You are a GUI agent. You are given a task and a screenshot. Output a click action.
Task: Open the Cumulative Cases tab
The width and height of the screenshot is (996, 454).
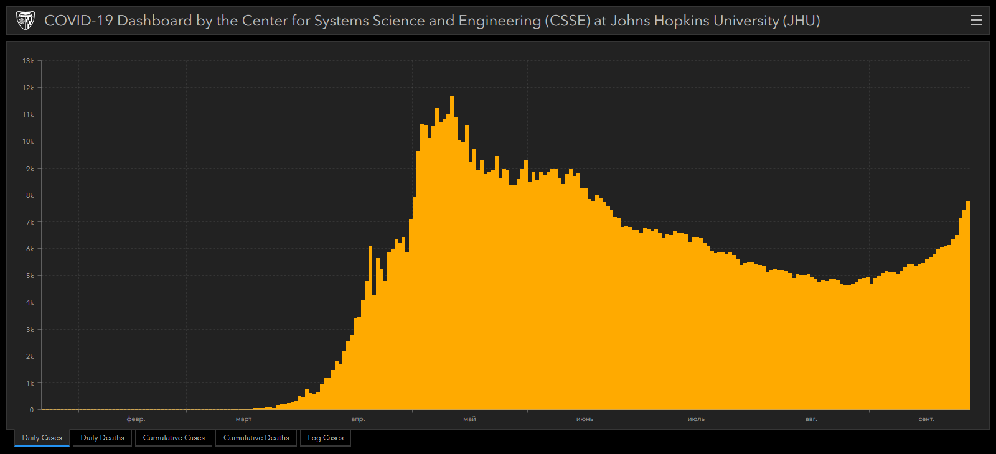click(x=174, y=438)
